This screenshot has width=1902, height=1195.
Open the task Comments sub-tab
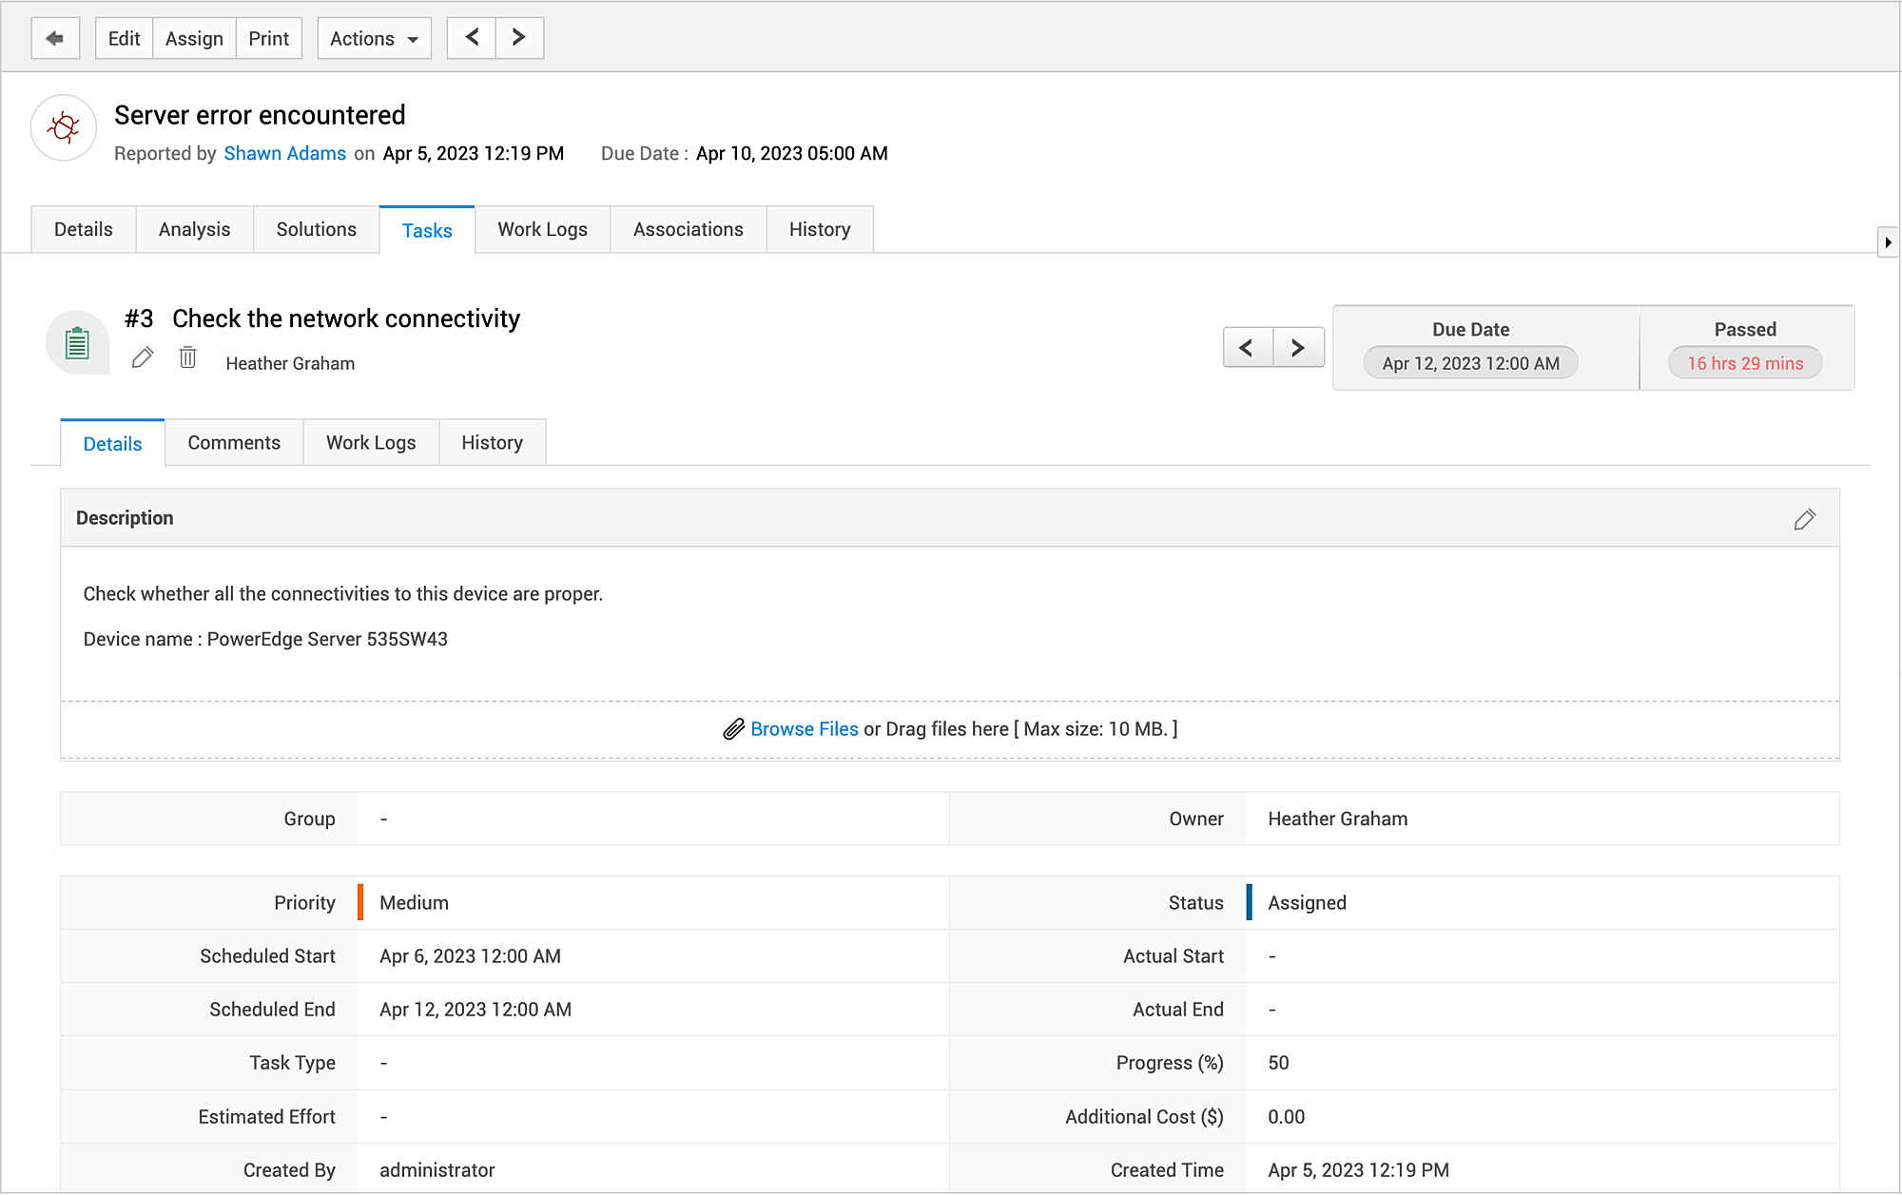pyautogui.click(x=234, y=442)
